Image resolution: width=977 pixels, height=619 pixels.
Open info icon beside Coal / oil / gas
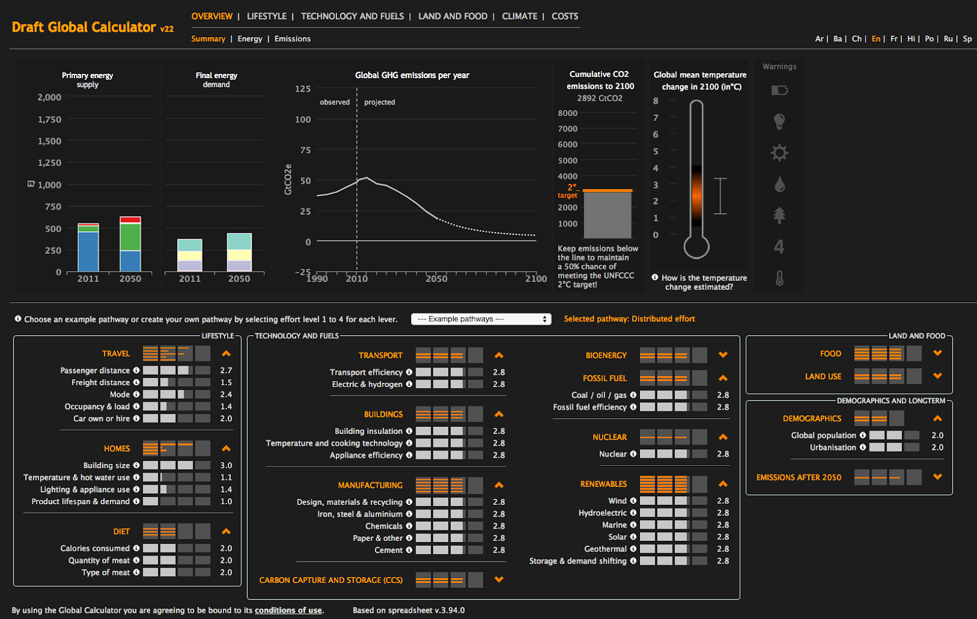(x=633, y=395)
